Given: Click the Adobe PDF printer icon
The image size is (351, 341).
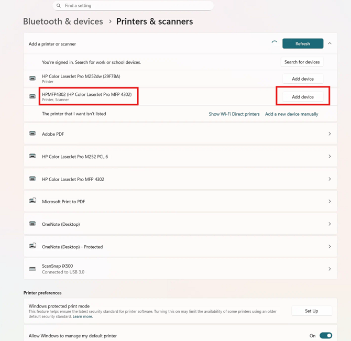Looking at the screenshot, I should click(x=32, y=134).
